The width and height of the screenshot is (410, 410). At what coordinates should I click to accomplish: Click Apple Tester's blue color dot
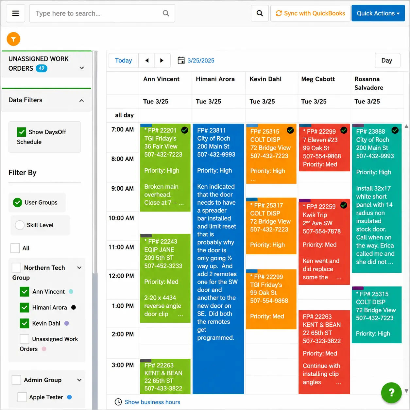69,397
